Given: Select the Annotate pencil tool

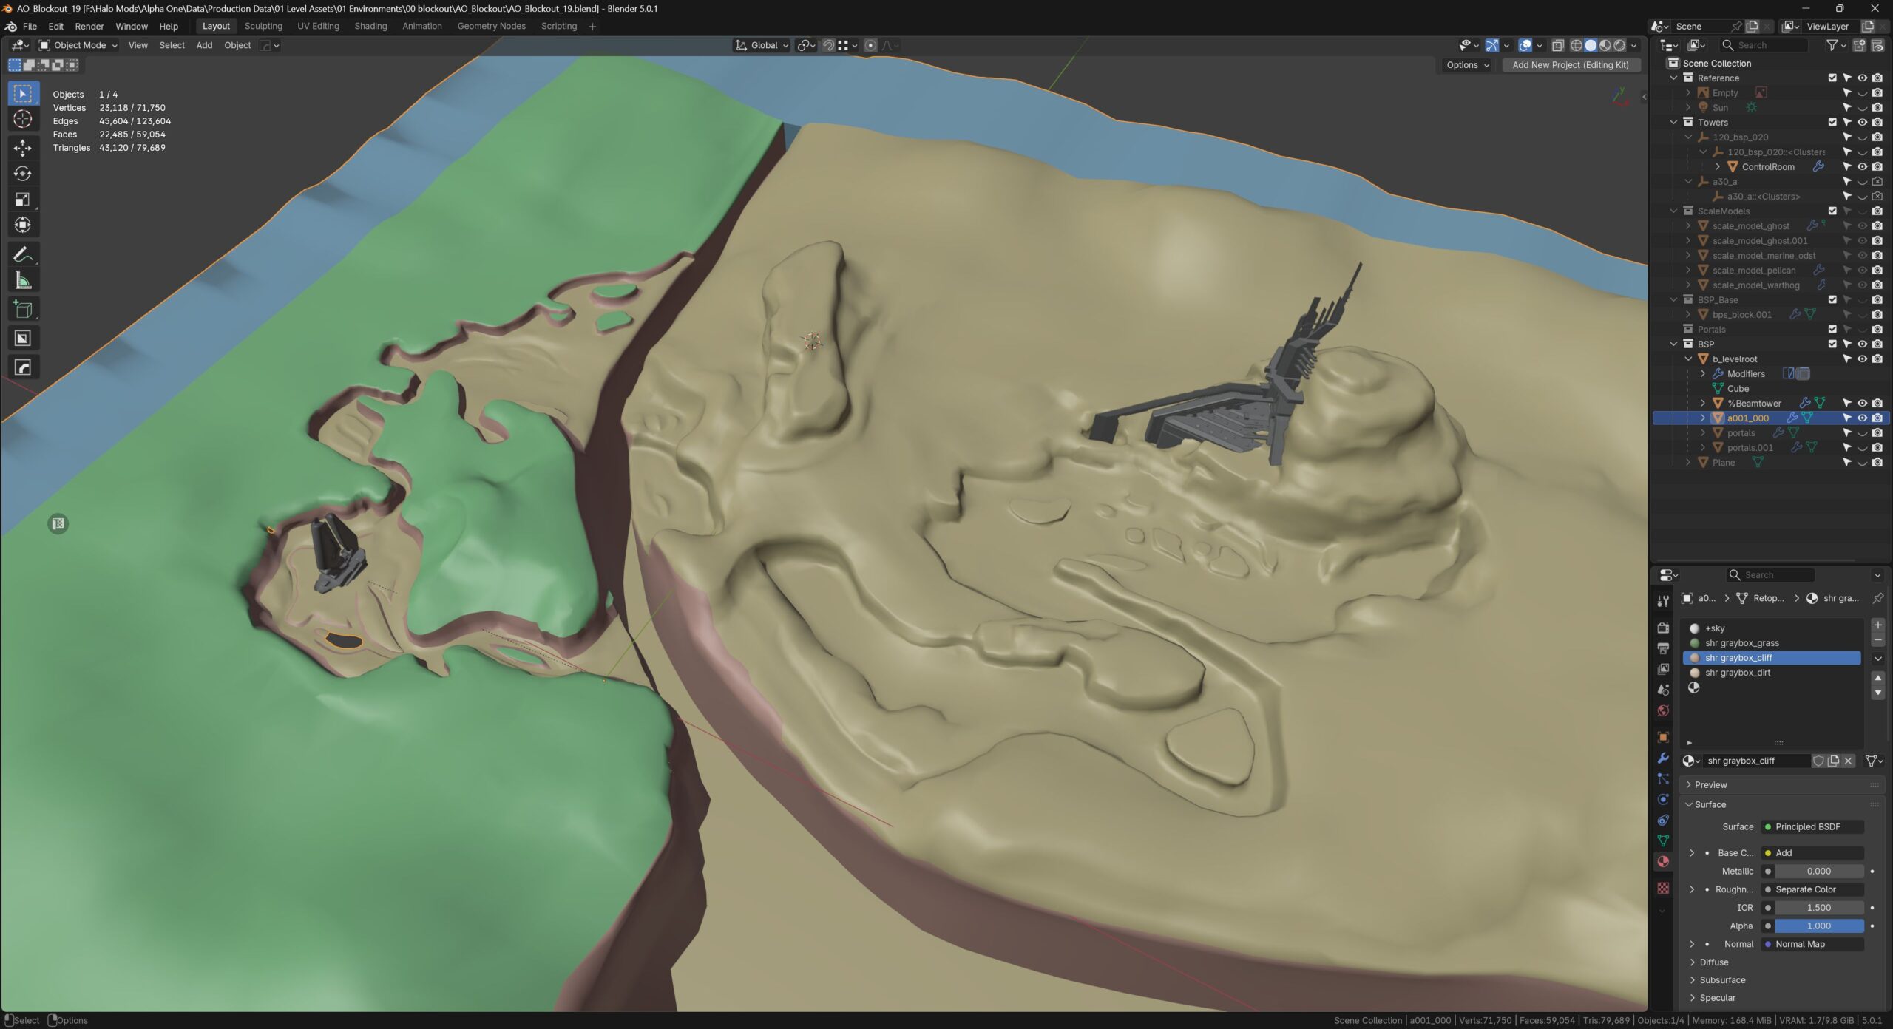Looking at the screenshot, I should point(23,255).
